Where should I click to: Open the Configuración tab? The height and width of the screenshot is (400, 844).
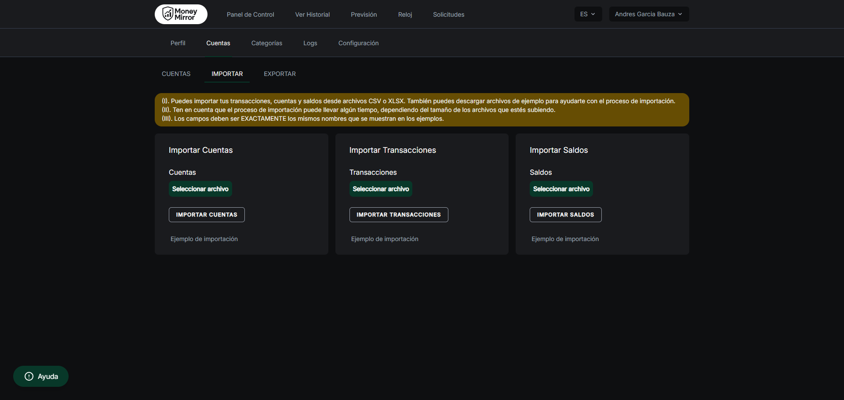point(358,43)
